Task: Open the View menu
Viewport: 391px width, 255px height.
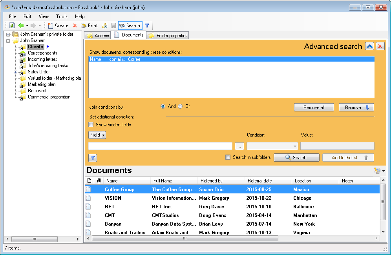Action: [44, 16]
